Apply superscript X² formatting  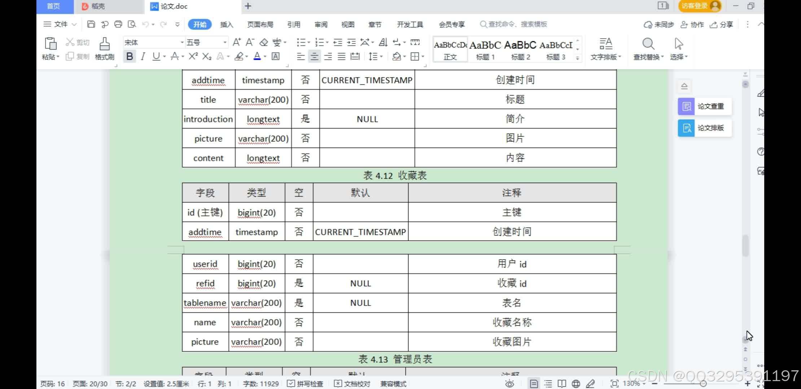click(193, 56)
